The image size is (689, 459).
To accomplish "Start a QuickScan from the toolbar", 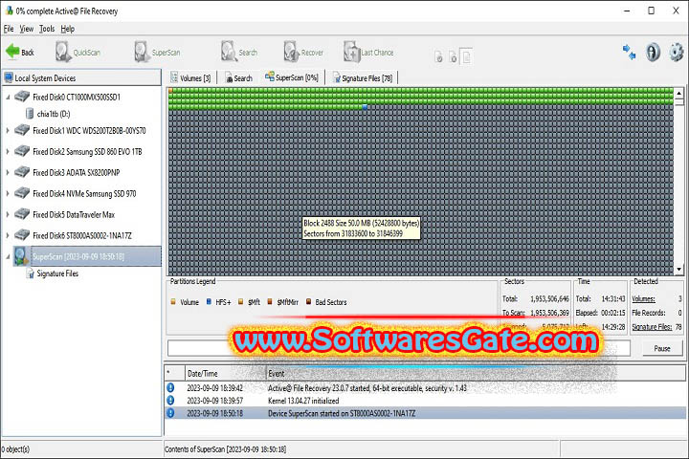I will (x=78, y=52).
